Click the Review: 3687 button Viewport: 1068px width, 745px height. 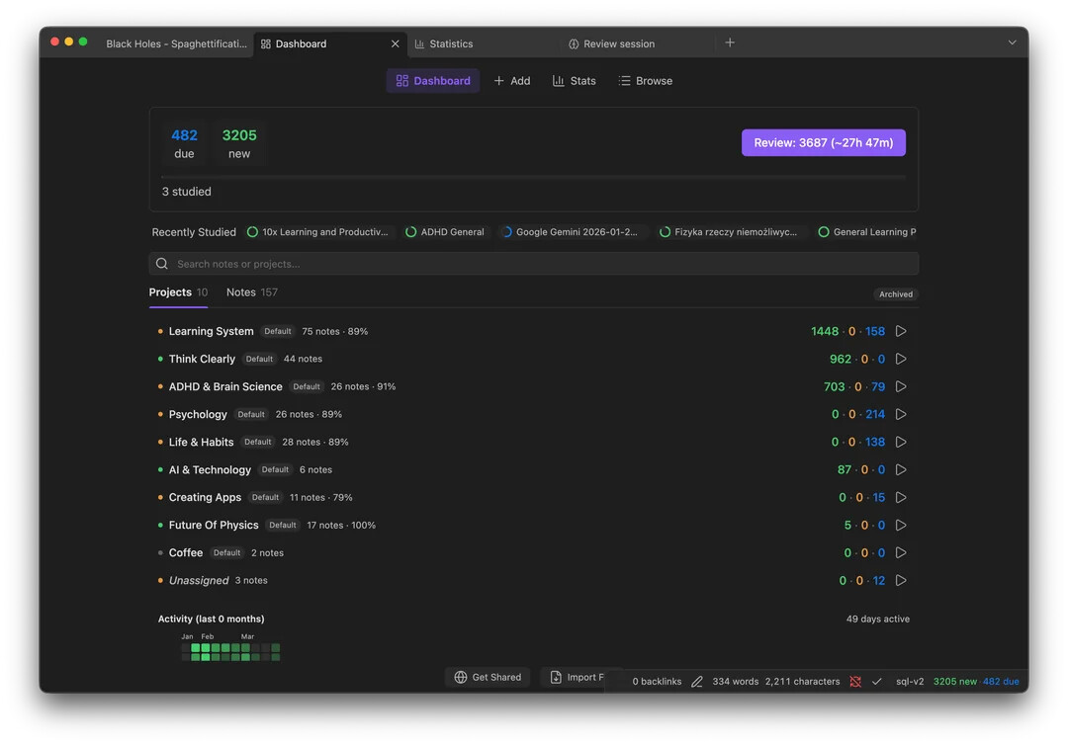pyautogui.click(x=823, y=142)
